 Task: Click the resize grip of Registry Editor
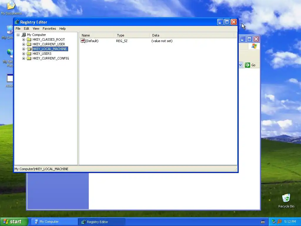coord(236,170)
